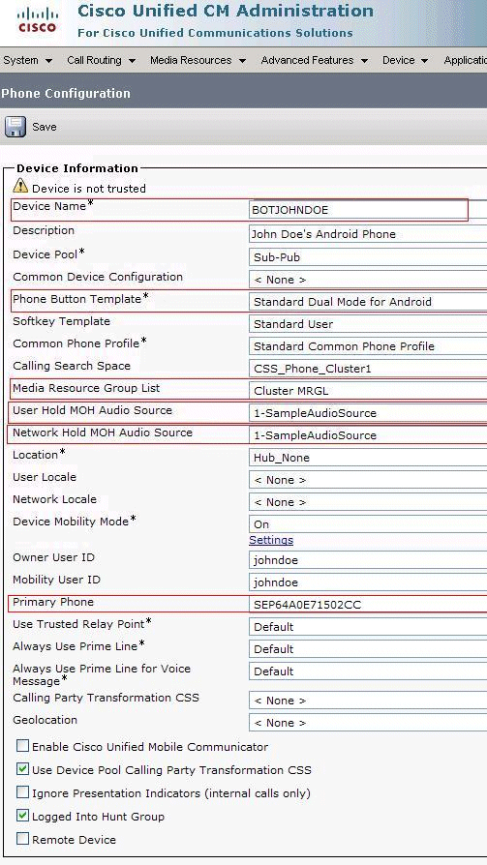Image resolution: width=487 pixels, height=865 pixels.
Task: Open the Settings link under Device Mobility Mode
Action: (271, 540)
